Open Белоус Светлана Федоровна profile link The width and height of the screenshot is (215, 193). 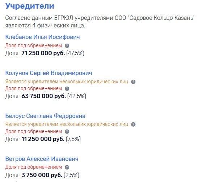click(45, 116)
